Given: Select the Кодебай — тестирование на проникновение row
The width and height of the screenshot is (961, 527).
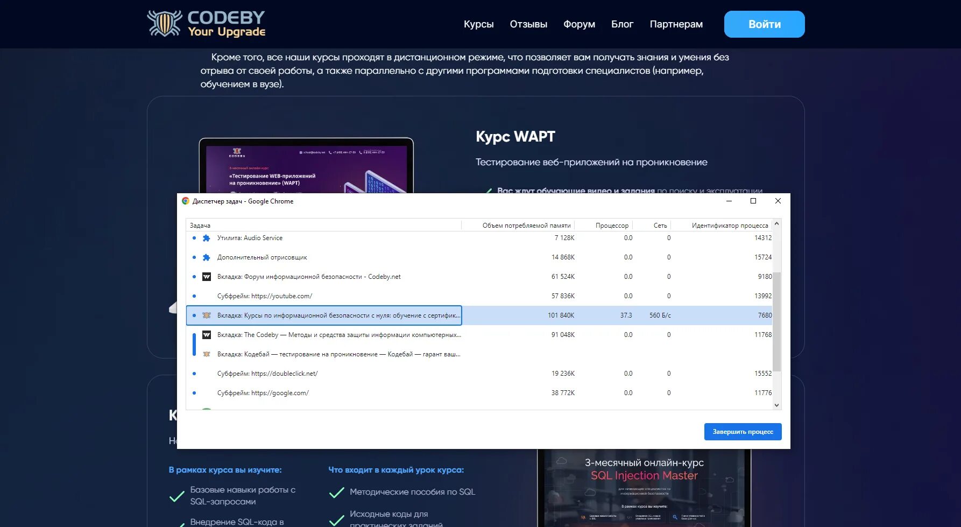Looking at the screenshot, I should [479, 354].
